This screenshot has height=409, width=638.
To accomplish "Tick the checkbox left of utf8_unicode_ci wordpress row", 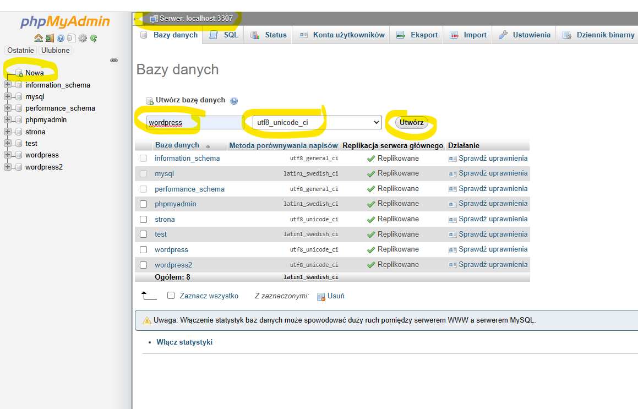I will click(x=143, y=249).
